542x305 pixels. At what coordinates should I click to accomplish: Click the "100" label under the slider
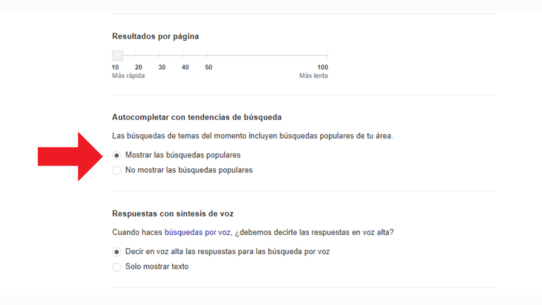(323, 67)
